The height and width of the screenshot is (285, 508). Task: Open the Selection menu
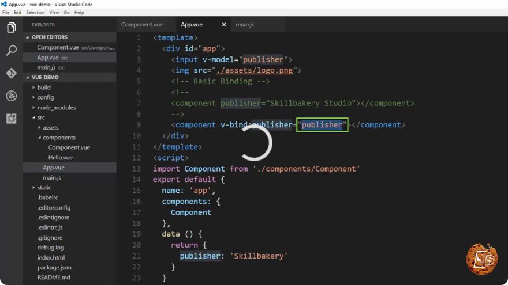pos(35,13)
